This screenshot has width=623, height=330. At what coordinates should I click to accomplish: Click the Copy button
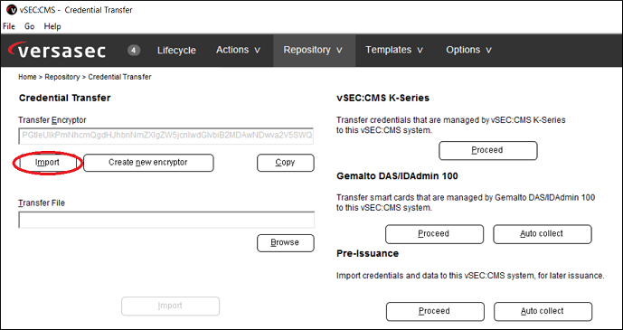tap(285, 163)
